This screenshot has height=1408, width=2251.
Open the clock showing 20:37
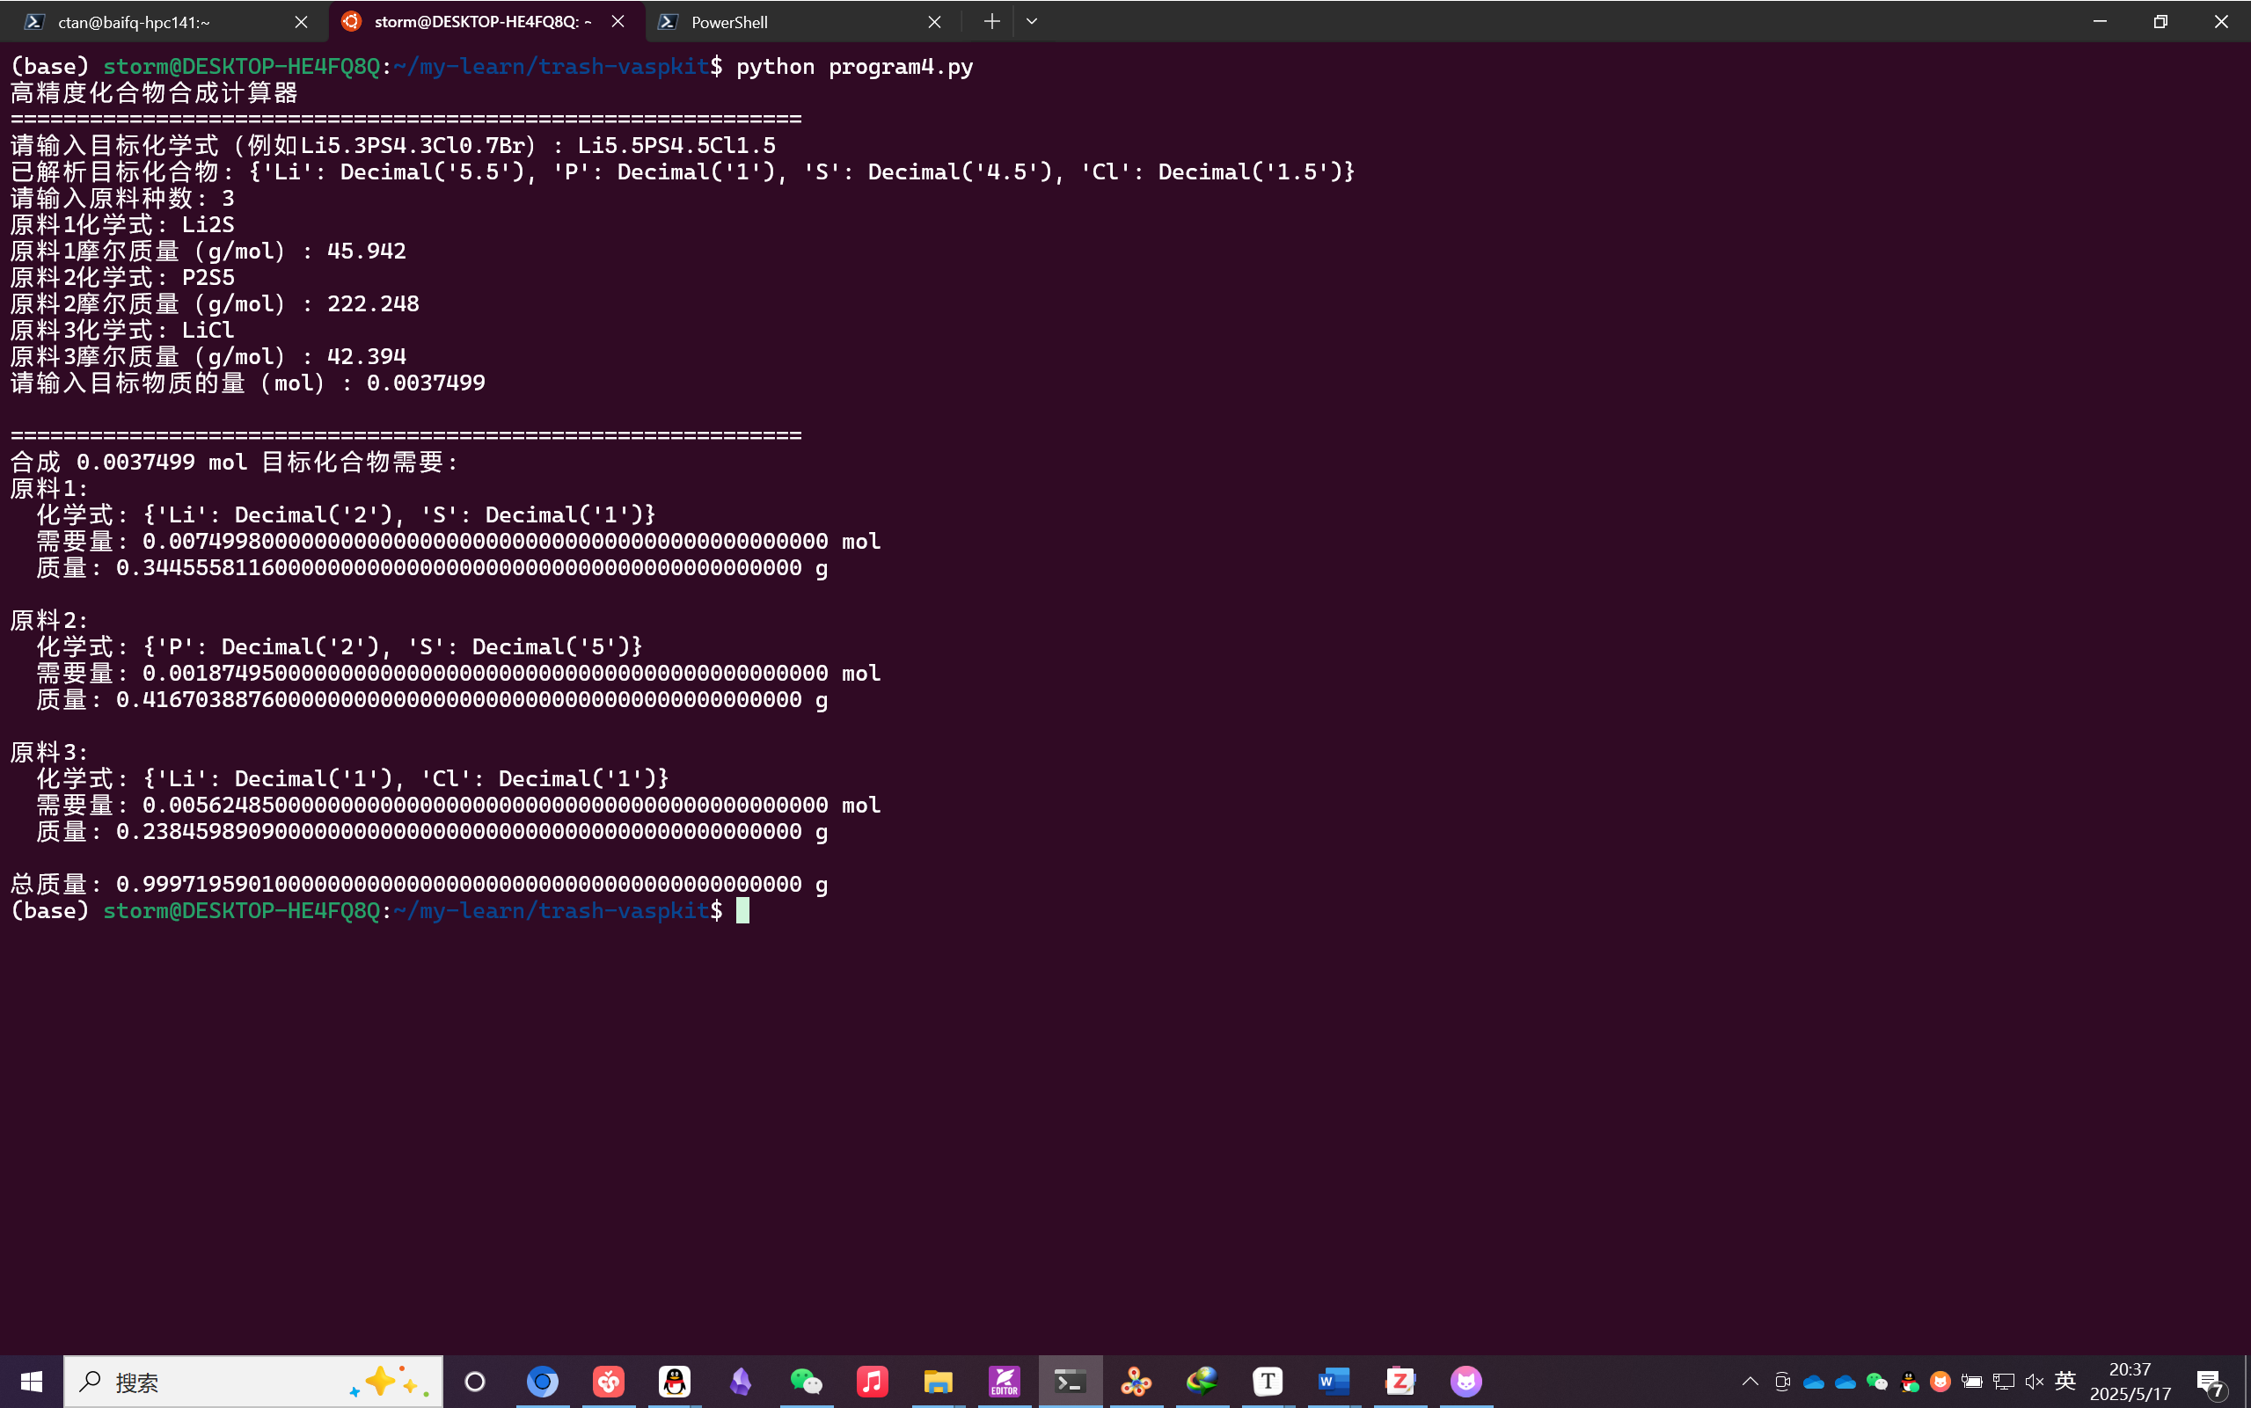pos(2130,1381)
